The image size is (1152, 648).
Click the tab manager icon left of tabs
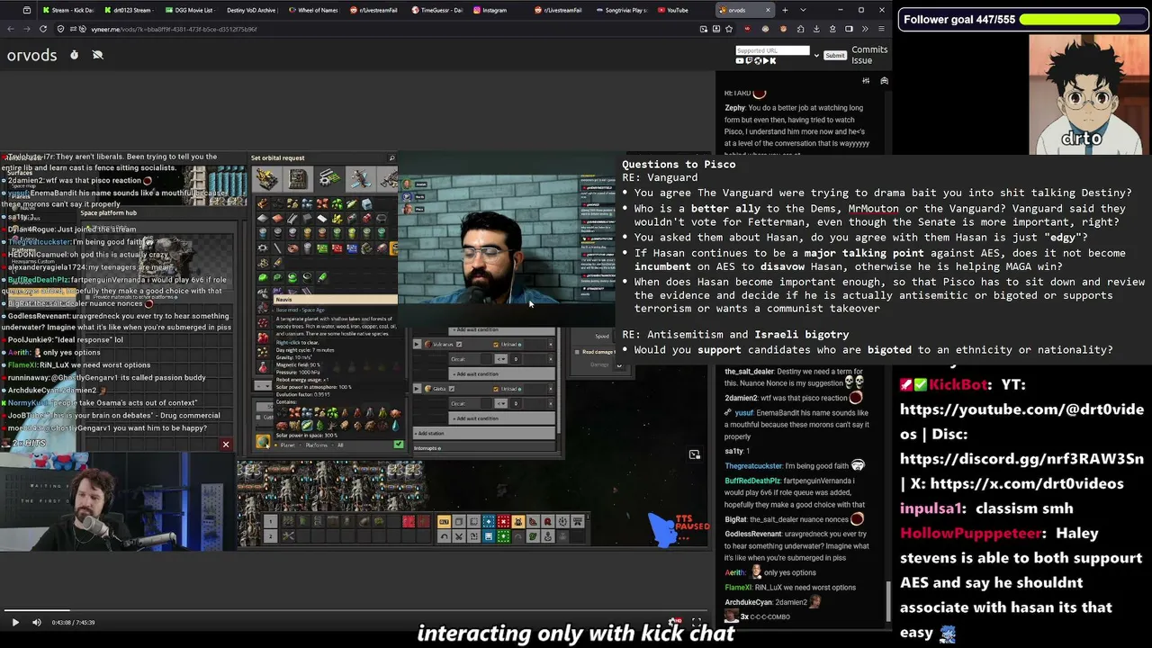click(26, 10)
